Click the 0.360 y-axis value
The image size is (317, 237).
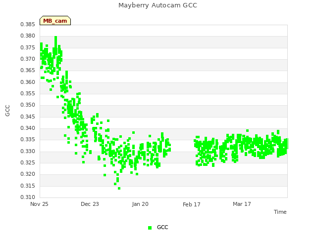[x=28, y=82]
